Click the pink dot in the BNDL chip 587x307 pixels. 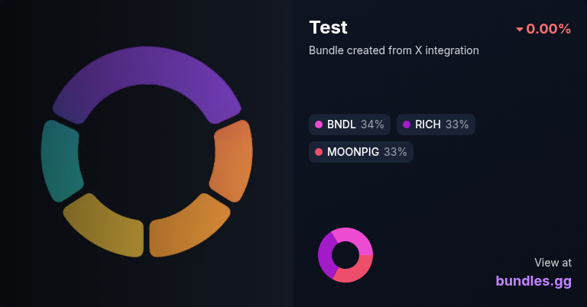point(319,124)
